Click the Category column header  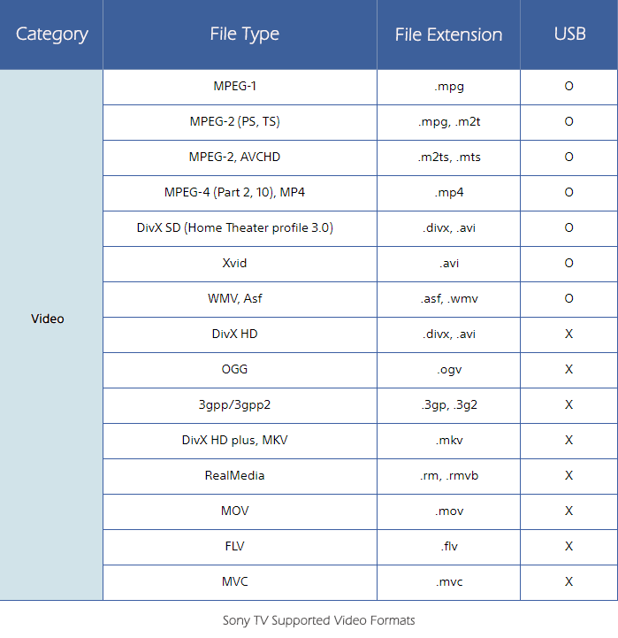52,35
